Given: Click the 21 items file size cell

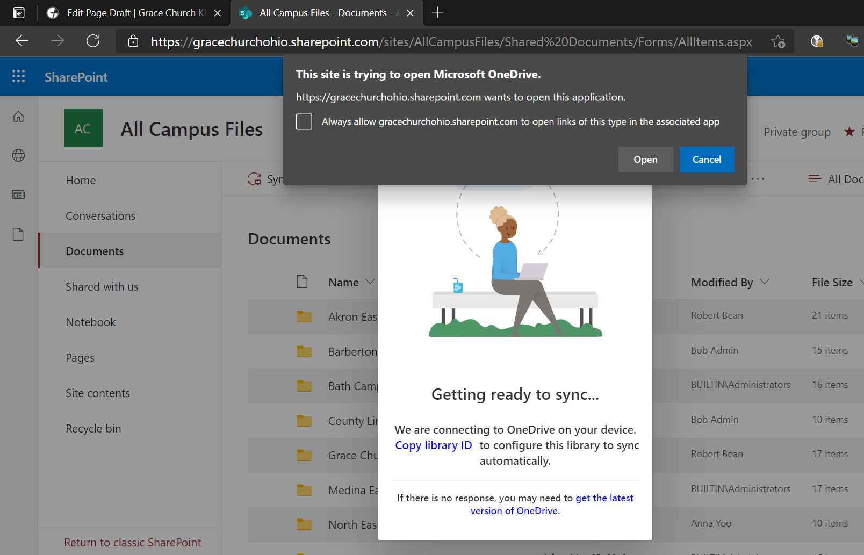Looking at the screenshot, I should click(x=830, y=315).
